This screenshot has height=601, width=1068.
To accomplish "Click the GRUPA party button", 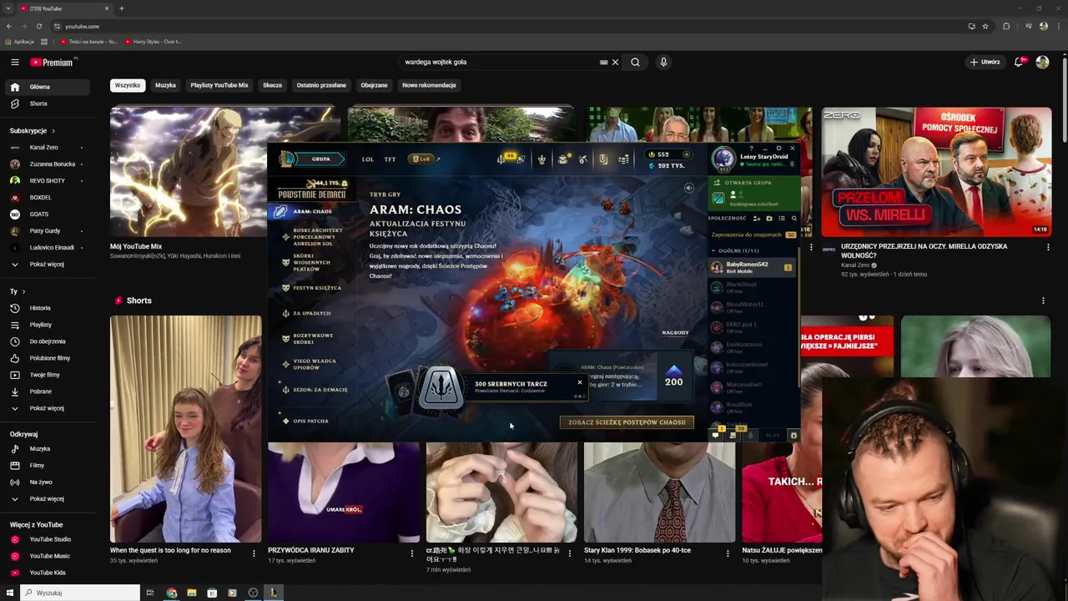I will [x=320, y=159].
